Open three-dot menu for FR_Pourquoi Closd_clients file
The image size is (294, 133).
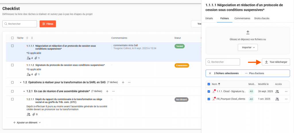coord(286,99)
